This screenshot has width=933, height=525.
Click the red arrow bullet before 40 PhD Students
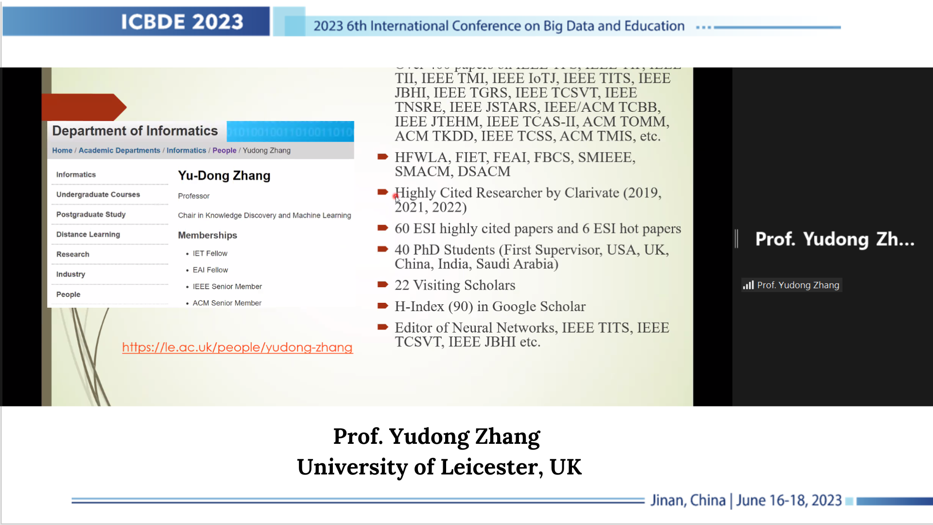coord(383,249)
